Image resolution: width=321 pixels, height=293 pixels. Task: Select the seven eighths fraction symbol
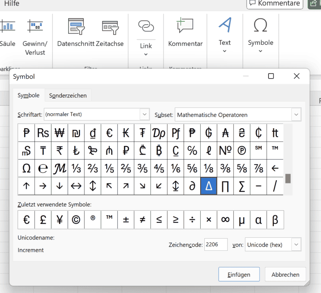click(258, 168)
